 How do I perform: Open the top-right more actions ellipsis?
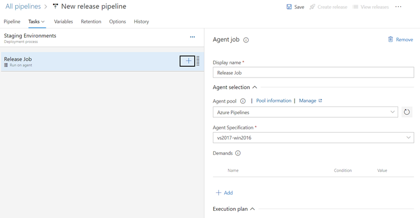pyautogui.click(x=398, y=7)
